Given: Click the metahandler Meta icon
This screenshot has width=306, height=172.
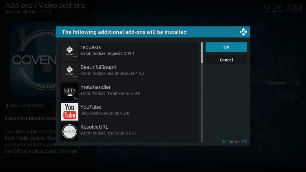Looking at the screenshot, I should (x=69, y=92).
